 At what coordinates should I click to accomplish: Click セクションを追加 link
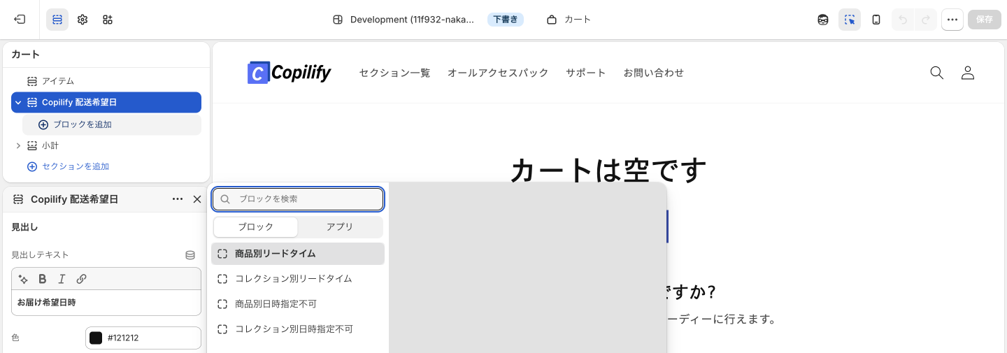76,166
